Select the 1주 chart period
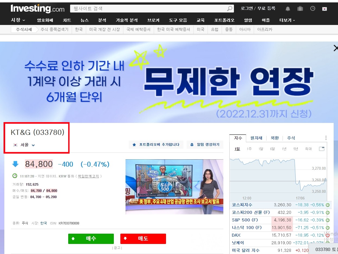 coord(249,149)
